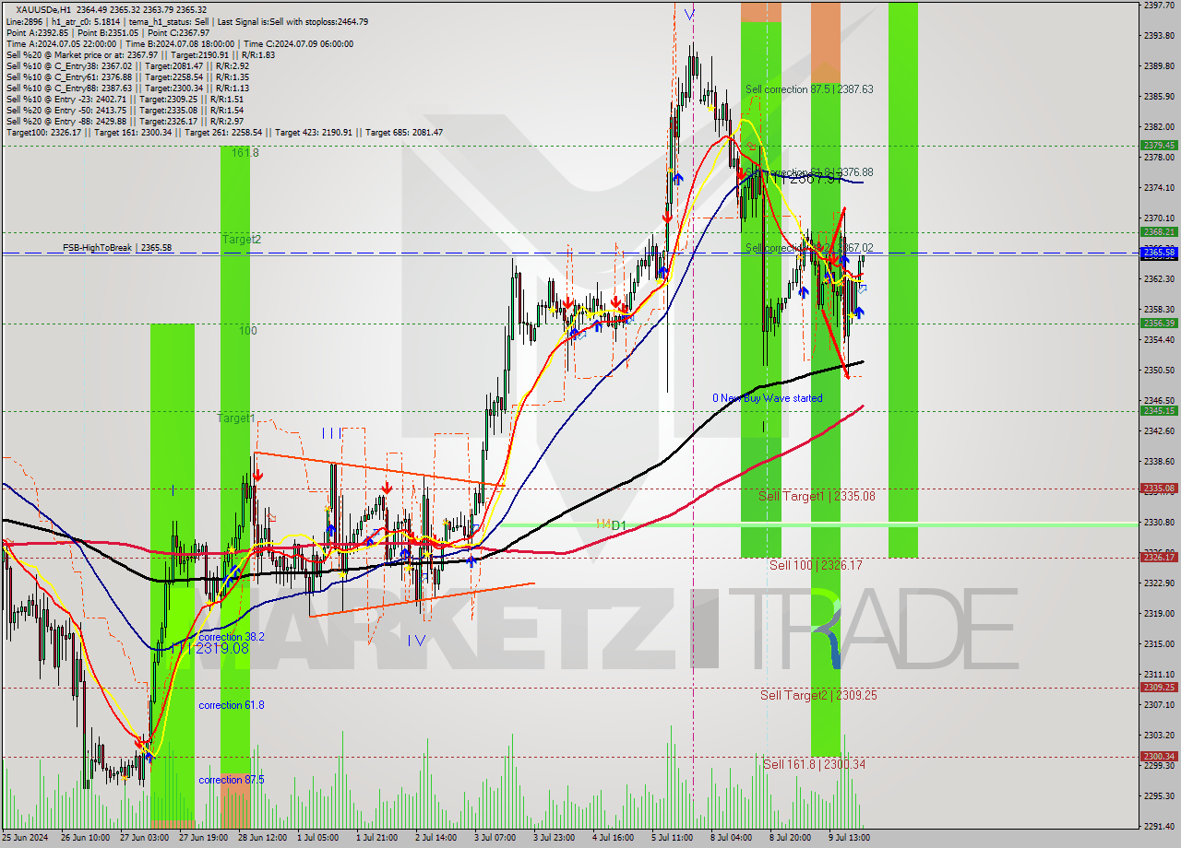
Task: Click the '27 Jun 03:00' time axis label
Action: [x=145, y=838]
